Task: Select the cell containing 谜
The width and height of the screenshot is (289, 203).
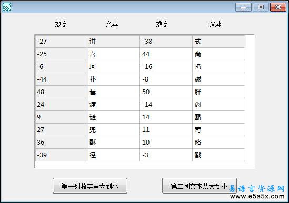Action: (x=113, y=117)
